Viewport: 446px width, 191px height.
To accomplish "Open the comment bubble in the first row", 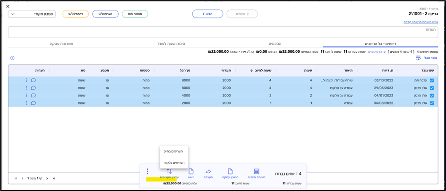I will pyautogui.click(x=34, y=80).
